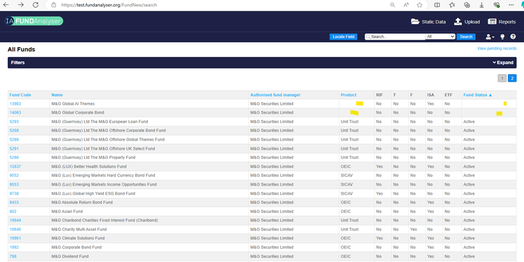Open the user account dropdown
Screen dimensions: 524x262
coord(490,37)
